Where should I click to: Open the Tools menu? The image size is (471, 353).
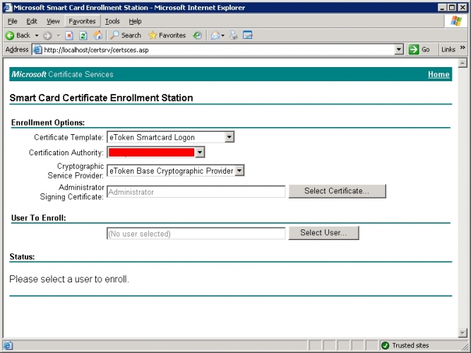pos(112,21)
